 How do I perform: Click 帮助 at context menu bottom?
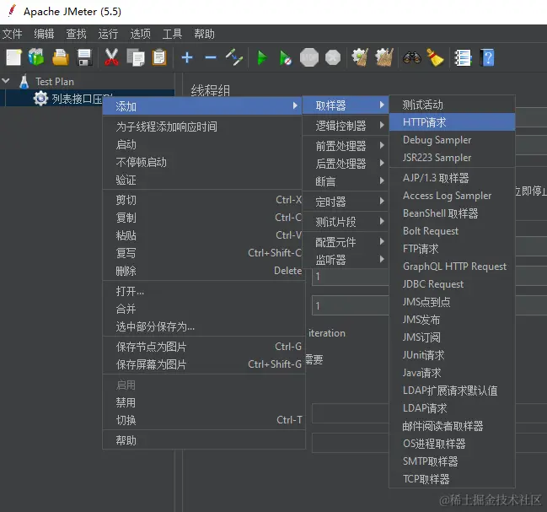(204, 440)
